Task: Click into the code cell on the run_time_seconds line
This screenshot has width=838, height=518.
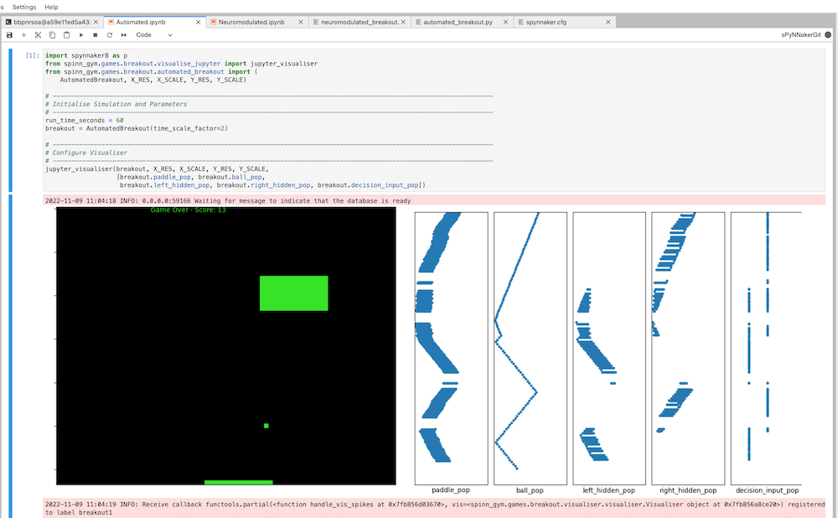Action: click(x=85, y=120)
